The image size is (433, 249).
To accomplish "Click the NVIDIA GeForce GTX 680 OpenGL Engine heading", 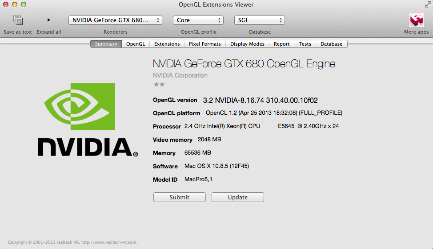I will click(244, 64).
